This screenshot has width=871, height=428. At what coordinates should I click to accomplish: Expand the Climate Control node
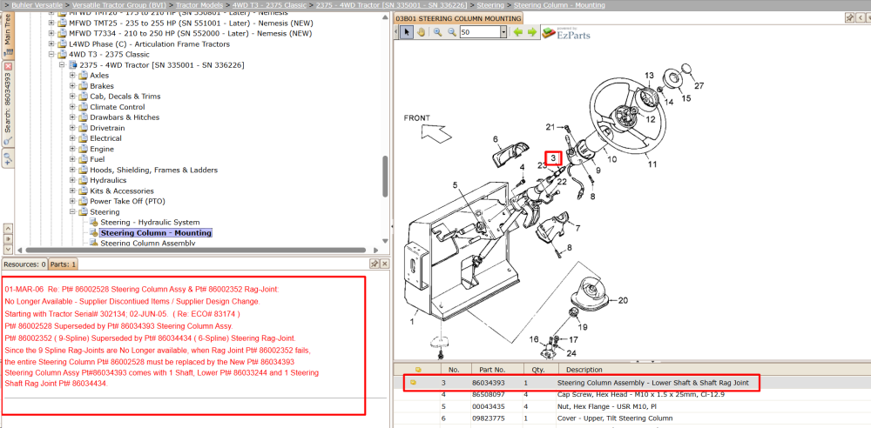[x=73, y=107]
